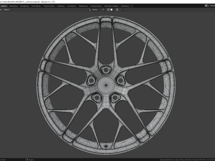Open the proportional editing falloff dropdown
This screenshot has height=161, width=215.
pos(121,10)
